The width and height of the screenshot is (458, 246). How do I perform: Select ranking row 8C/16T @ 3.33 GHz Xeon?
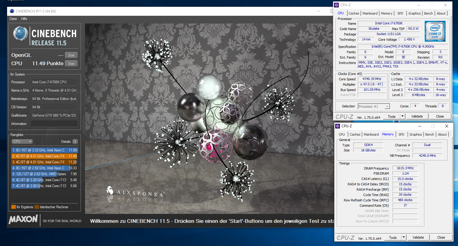(45, 150)
